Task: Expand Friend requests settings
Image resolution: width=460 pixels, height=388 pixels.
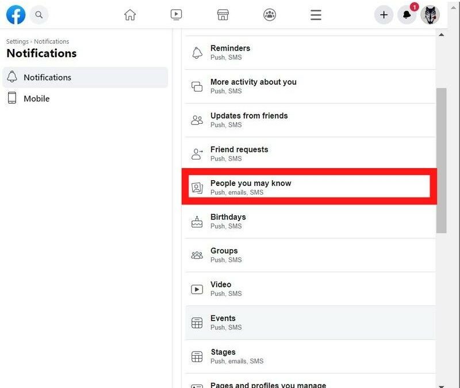Action: (310, 153)
